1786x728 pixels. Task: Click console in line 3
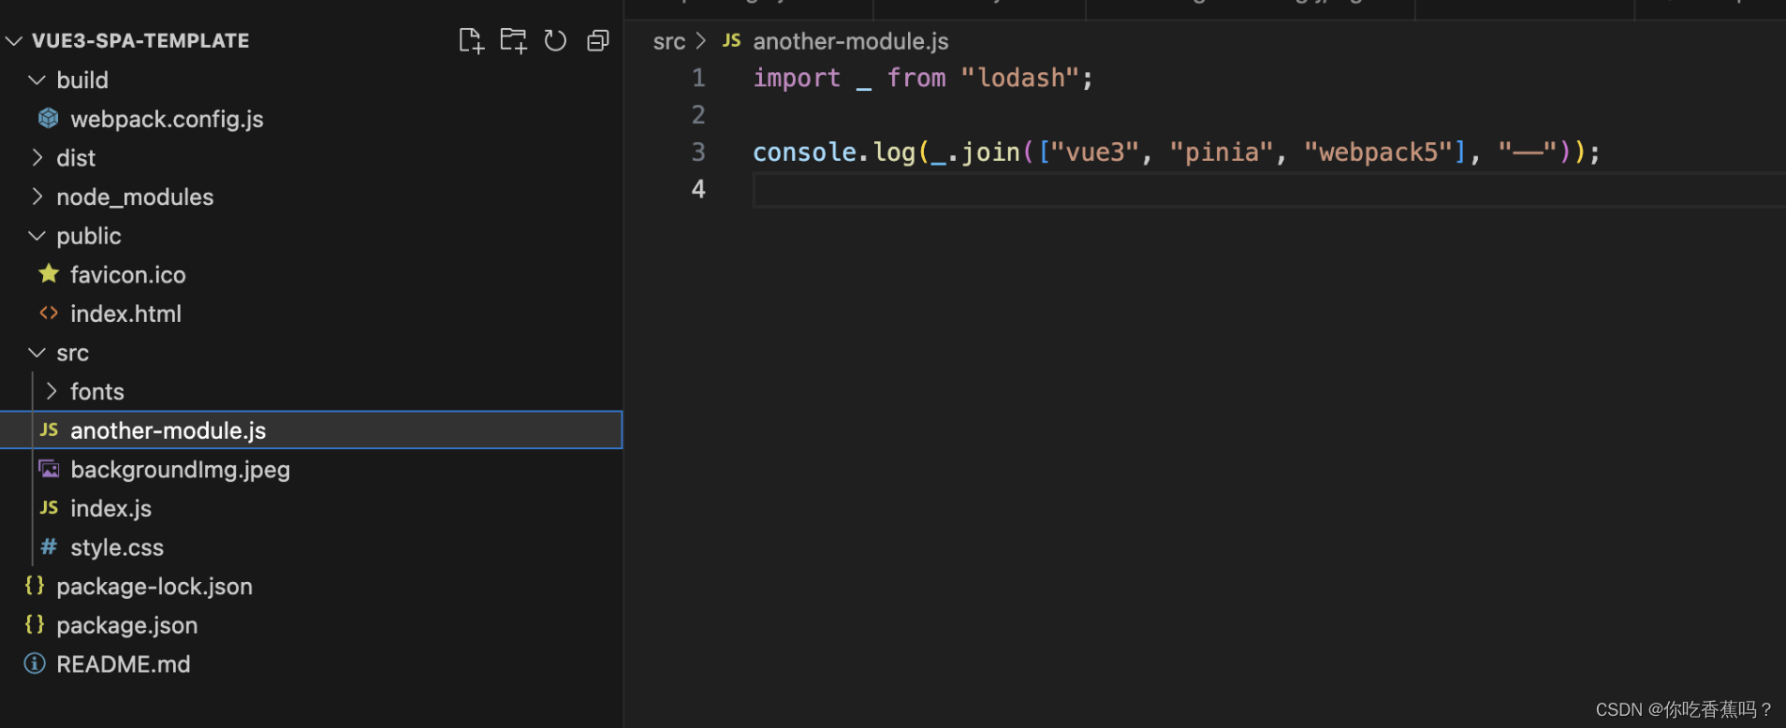coord(804,152)
